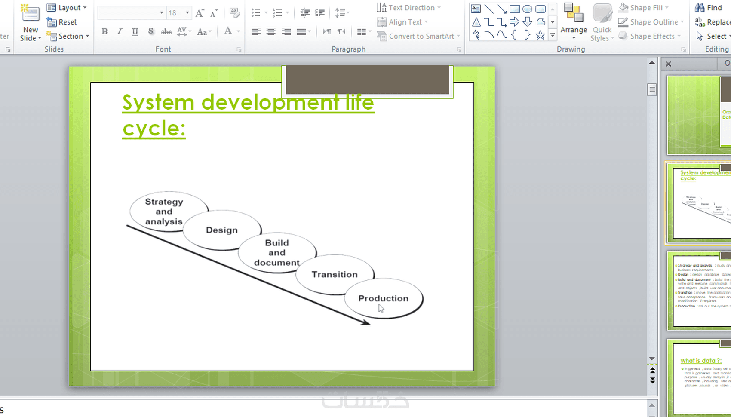Click the Find button
The height and width of the screenshot is (417, 731).
[x=709, y=8]
